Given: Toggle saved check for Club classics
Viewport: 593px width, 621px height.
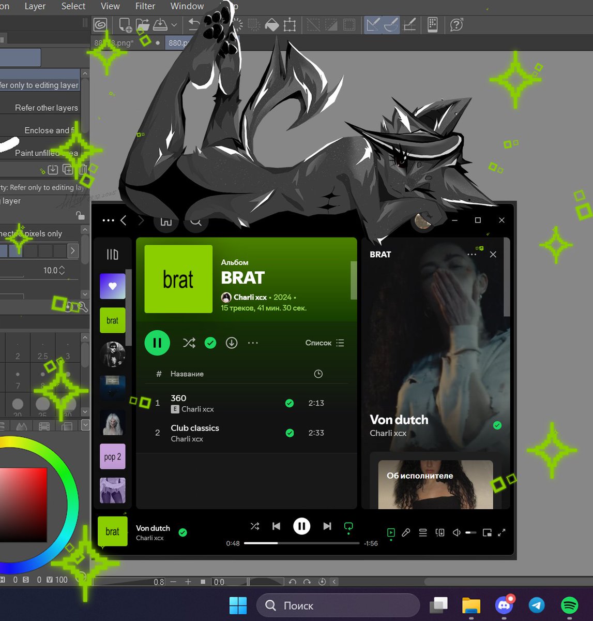Looking at the screenshot, I should [290, 433].
